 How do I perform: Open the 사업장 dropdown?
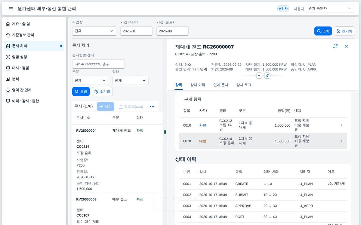pyautogui.click(x=94, y=31)
